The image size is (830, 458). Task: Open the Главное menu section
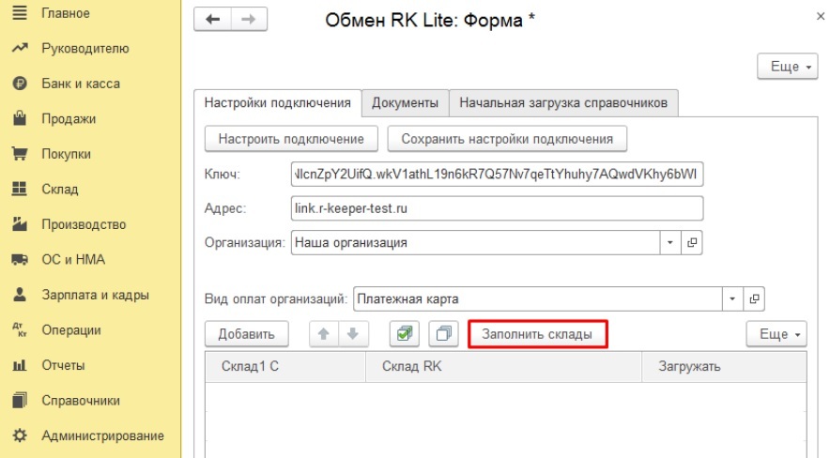66,13
